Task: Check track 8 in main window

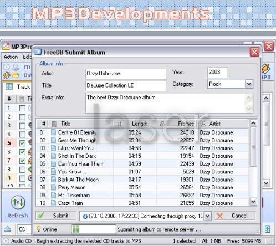Action: [x=22, y=170]
